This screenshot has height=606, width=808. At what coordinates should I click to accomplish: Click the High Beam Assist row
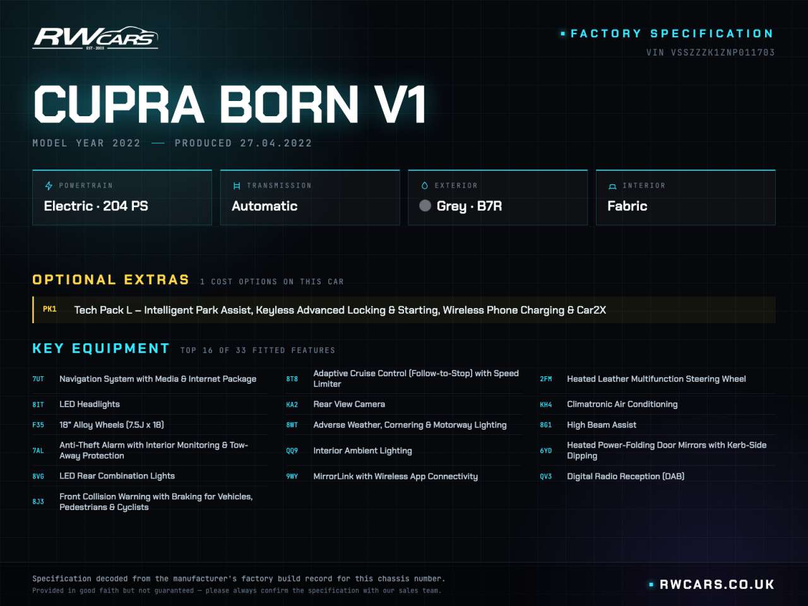coord(658,425)
